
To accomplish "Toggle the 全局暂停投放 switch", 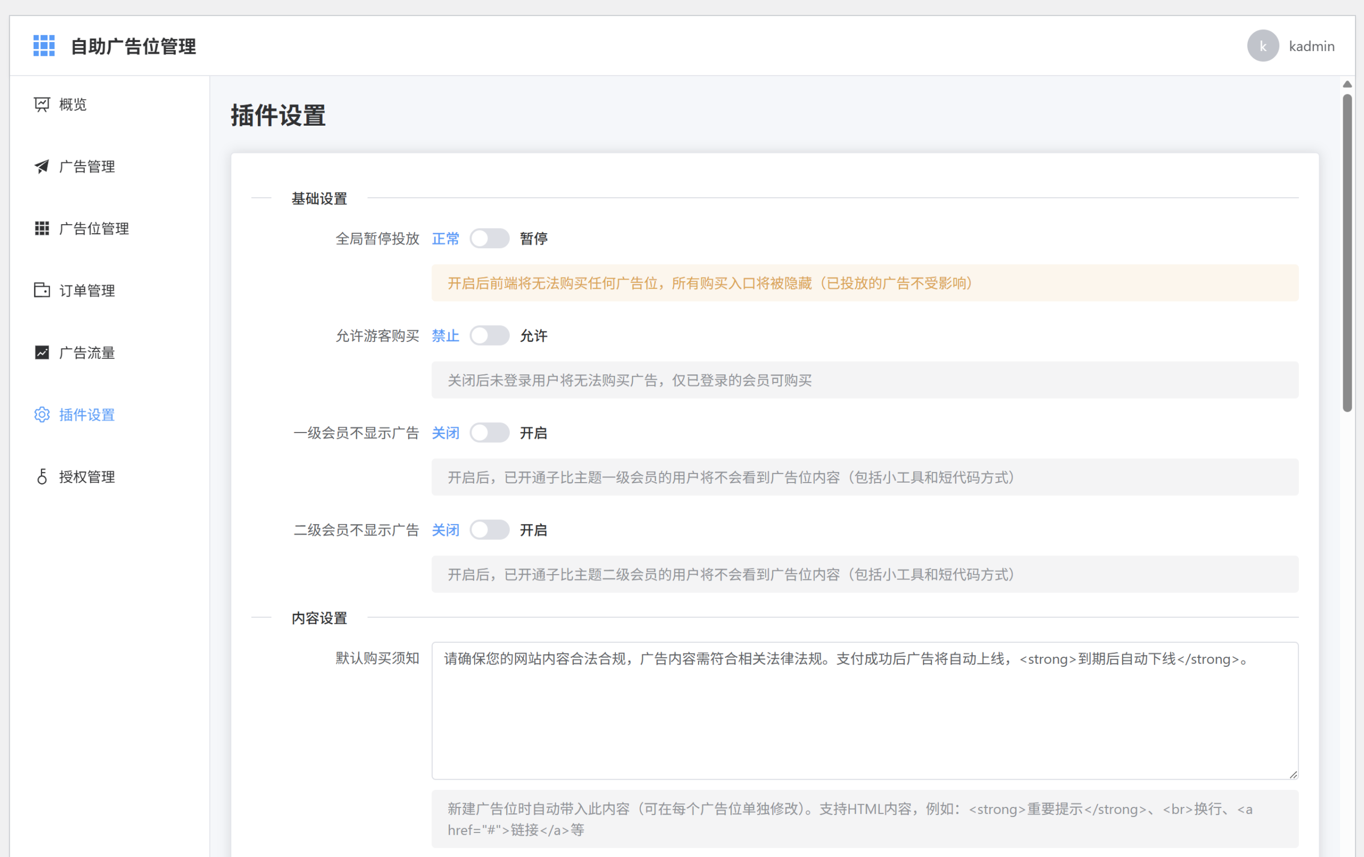I will (x=490, y=239).
